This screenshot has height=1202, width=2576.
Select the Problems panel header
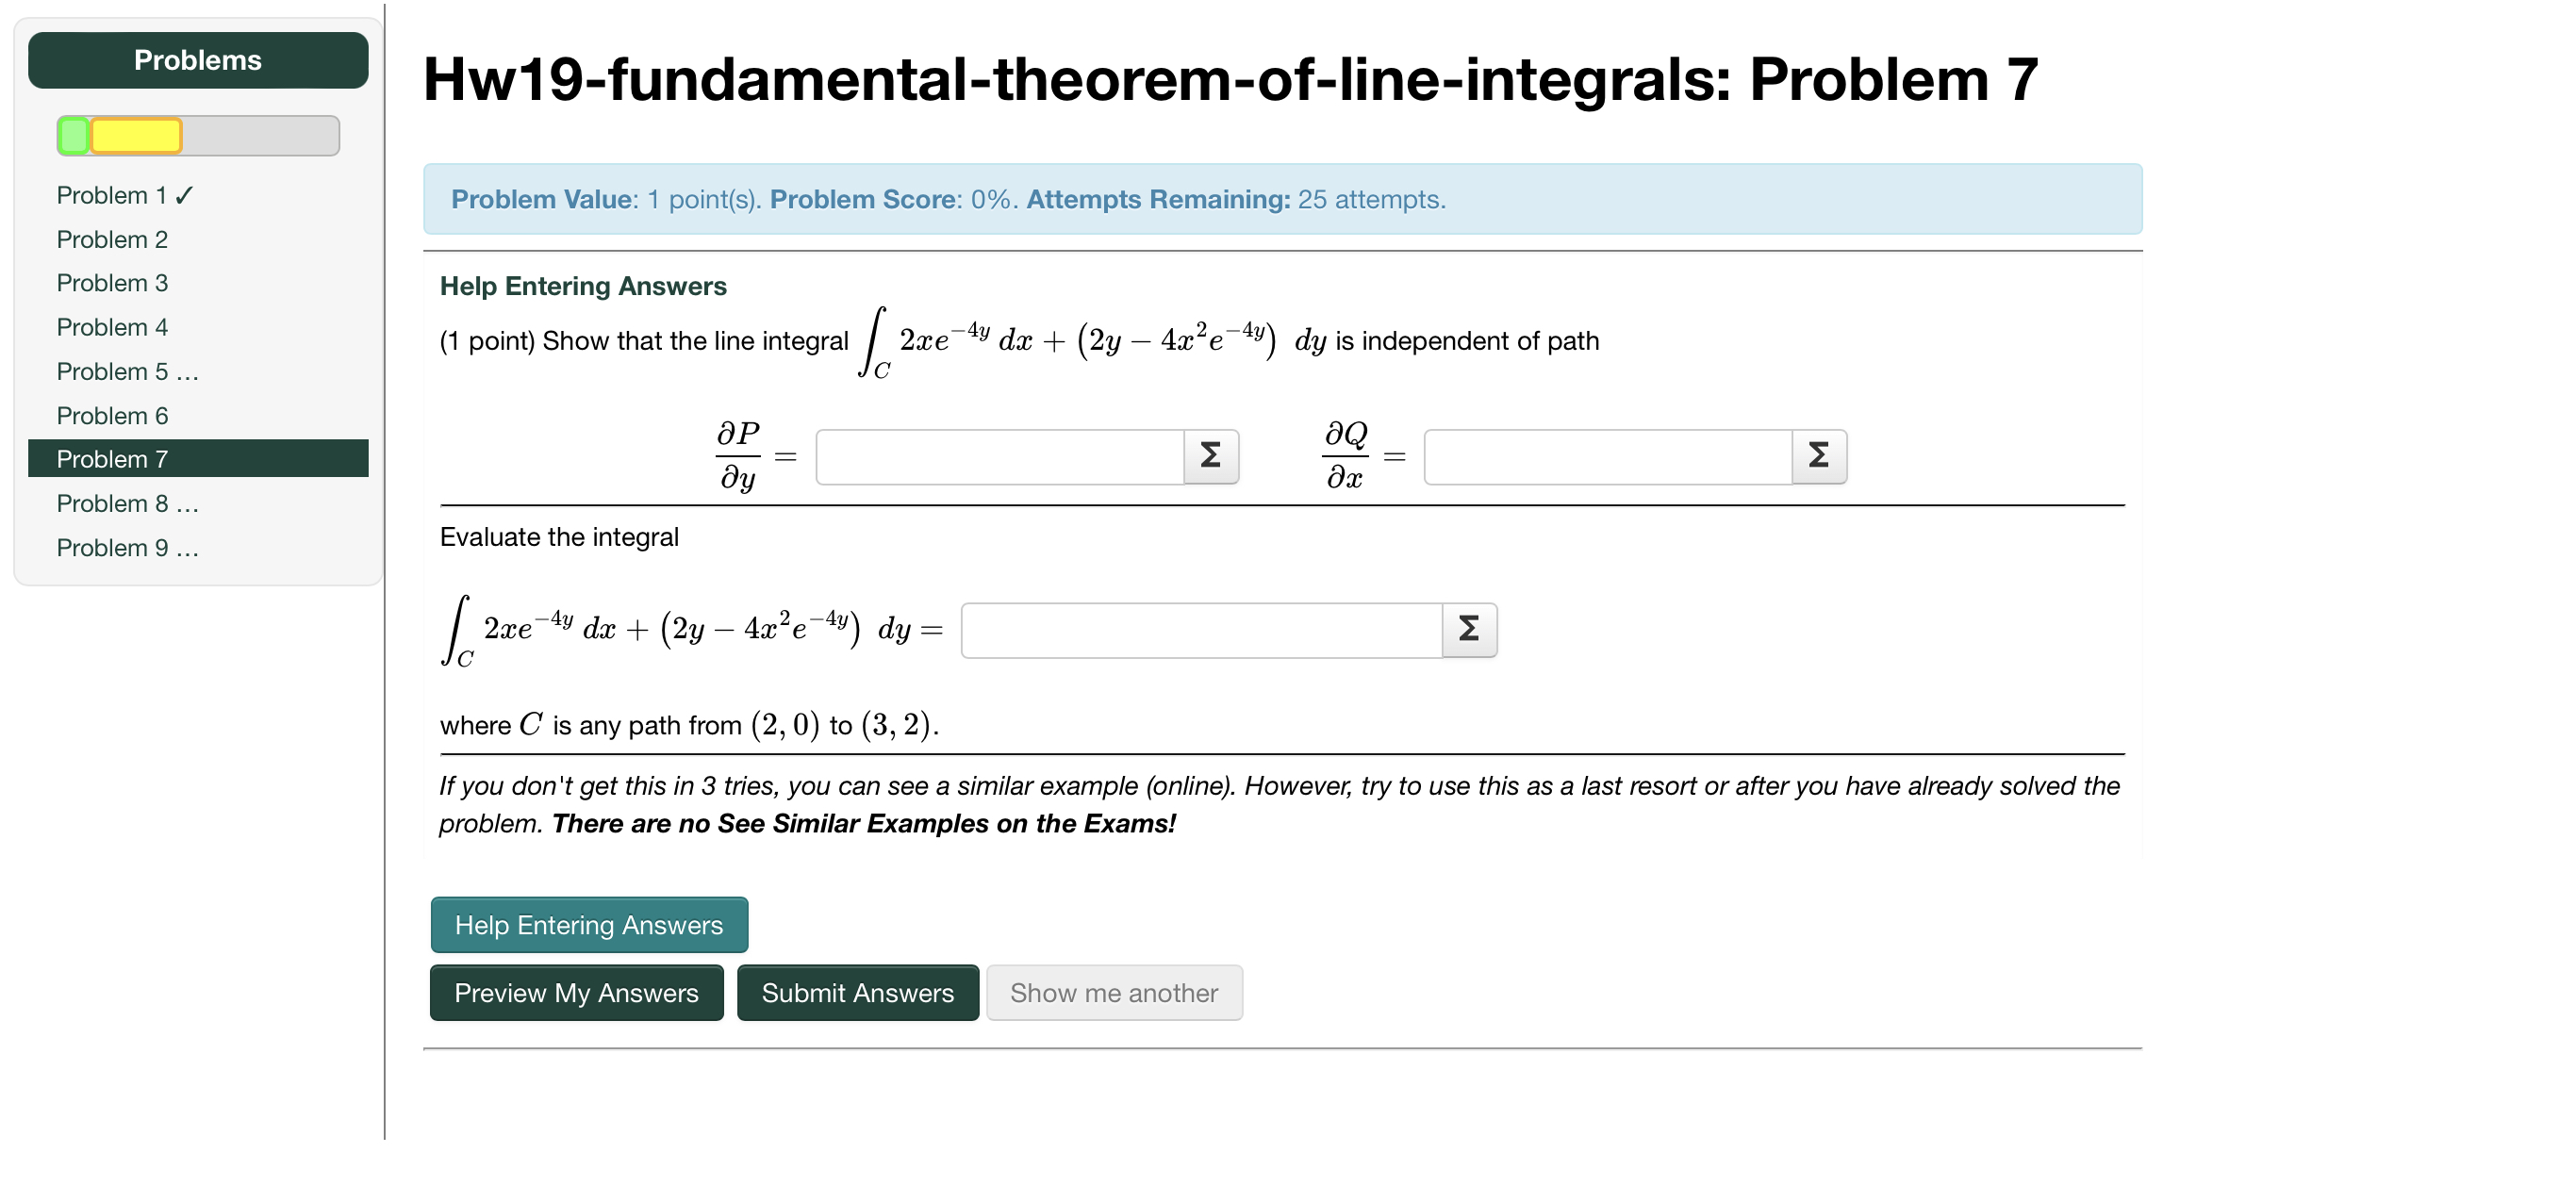coord(198,59)
